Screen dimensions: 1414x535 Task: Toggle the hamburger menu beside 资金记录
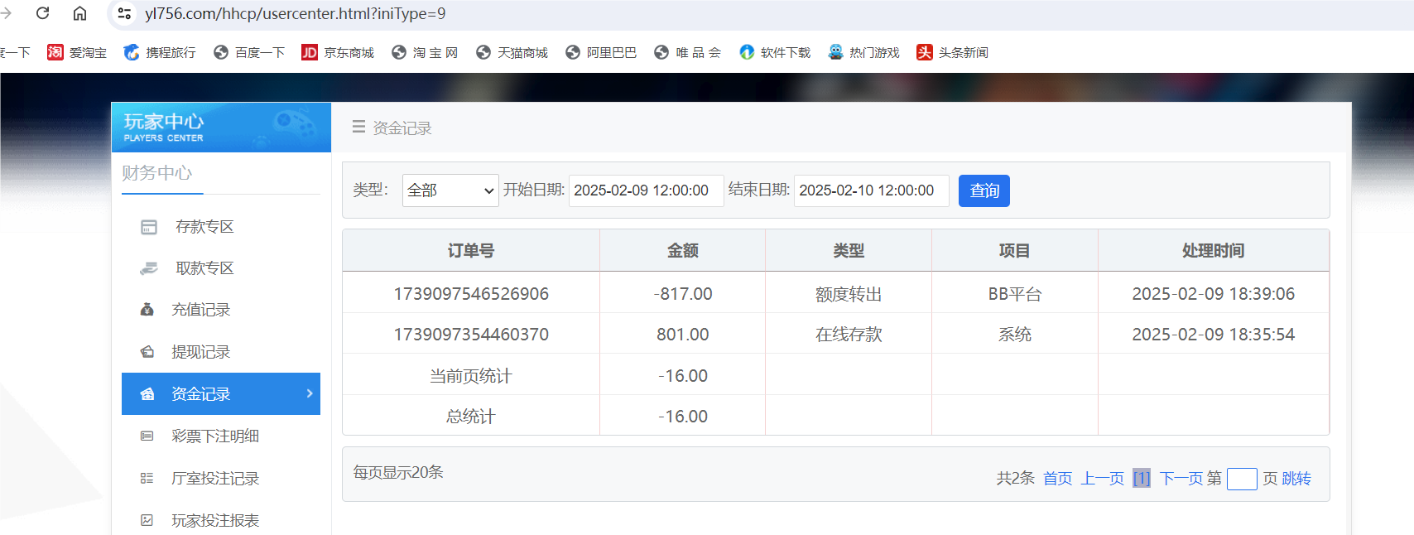coord(358,128)
